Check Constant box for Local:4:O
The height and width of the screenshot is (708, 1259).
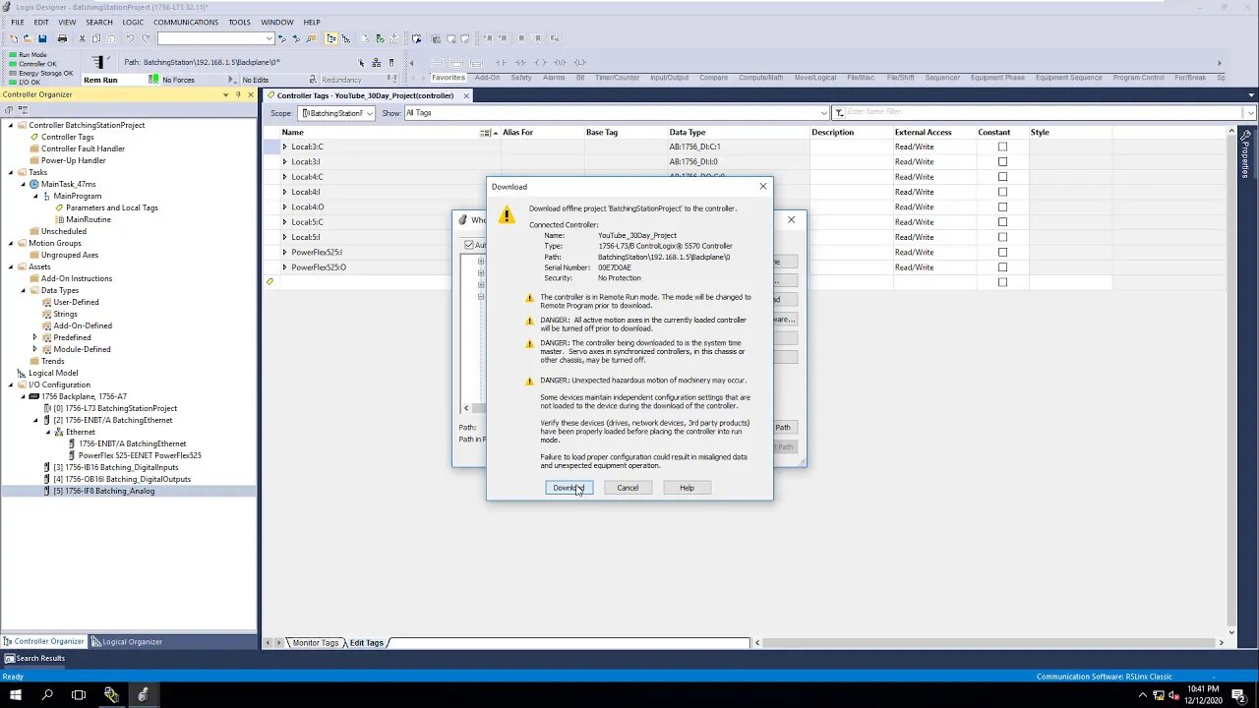pyautogui.click(x=1002, y=206)
